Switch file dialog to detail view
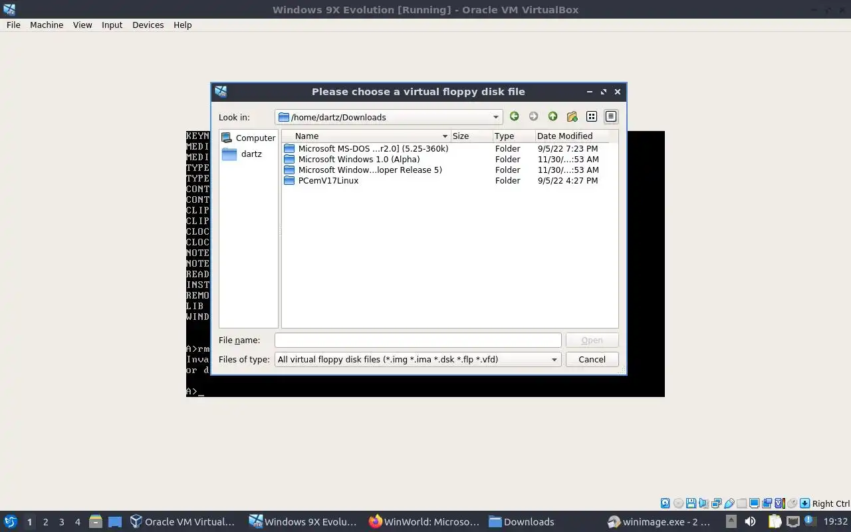Viewport: 851px width, 532px height. tap(610, 116)
